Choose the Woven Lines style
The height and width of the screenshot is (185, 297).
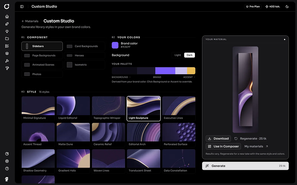pos(108,161)
